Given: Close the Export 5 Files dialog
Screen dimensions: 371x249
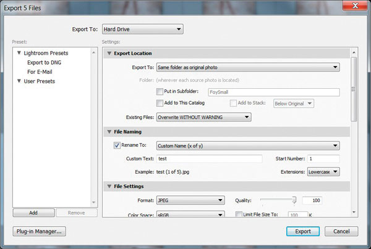Looking at the screenshot, I should pos(355,6).
